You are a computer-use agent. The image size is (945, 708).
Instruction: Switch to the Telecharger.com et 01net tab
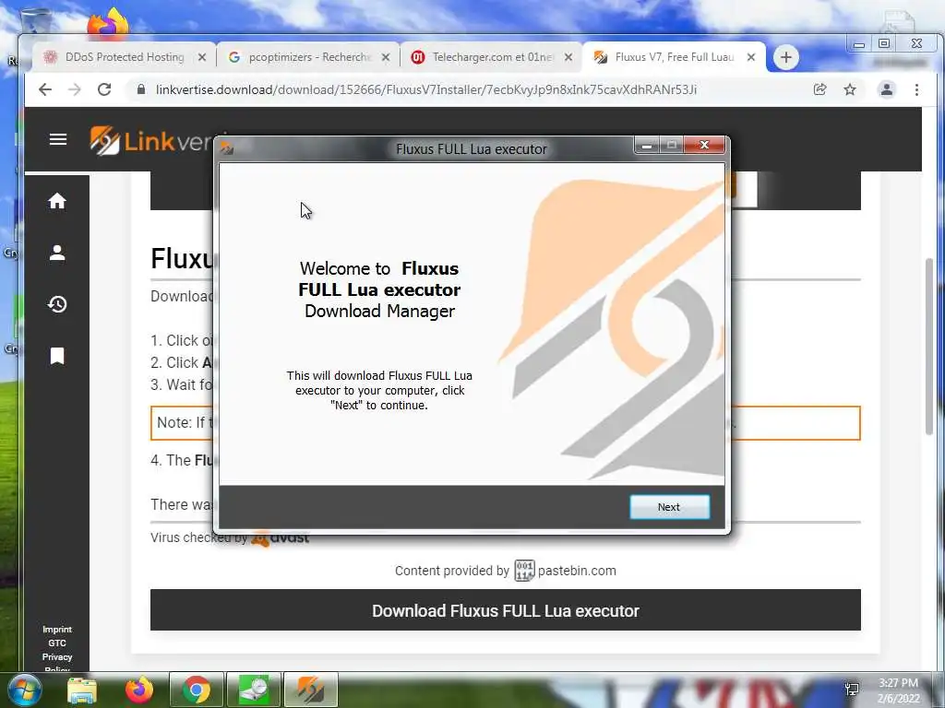tap(491, 57)
